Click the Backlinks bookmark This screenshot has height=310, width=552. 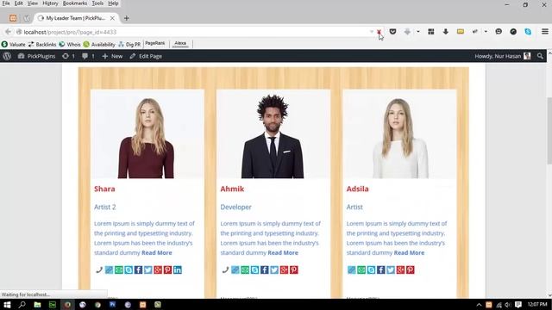tap(42, 44)
